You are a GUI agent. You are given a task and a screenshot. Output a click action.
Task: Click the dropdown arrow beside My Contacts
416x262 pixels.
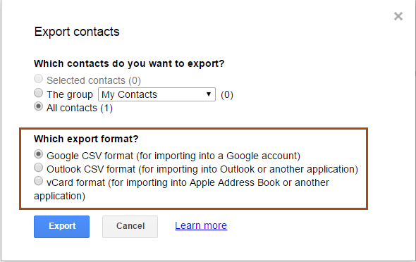209,94
